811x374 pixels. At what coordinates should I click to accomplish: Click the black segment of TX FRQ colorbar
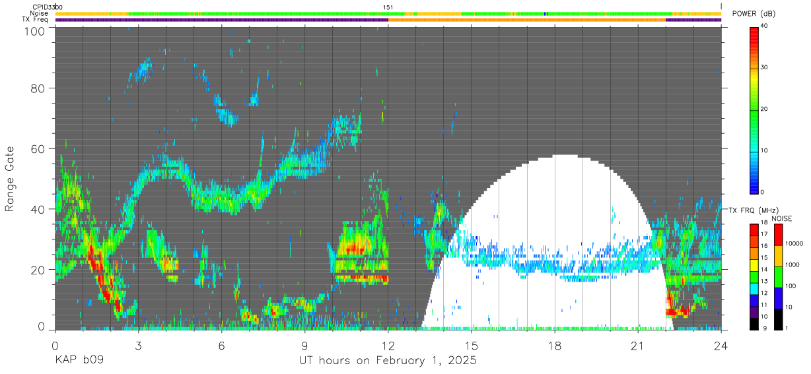[754, 324]
